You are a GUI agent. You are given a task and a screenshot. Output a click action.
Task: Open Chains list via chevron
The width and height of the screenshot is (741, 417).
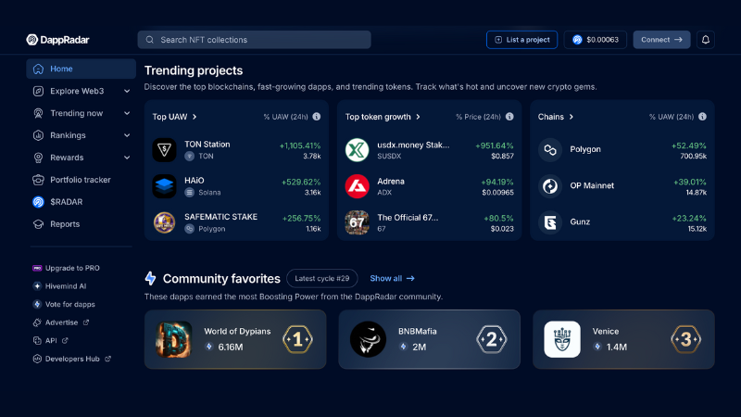[571, 117]
